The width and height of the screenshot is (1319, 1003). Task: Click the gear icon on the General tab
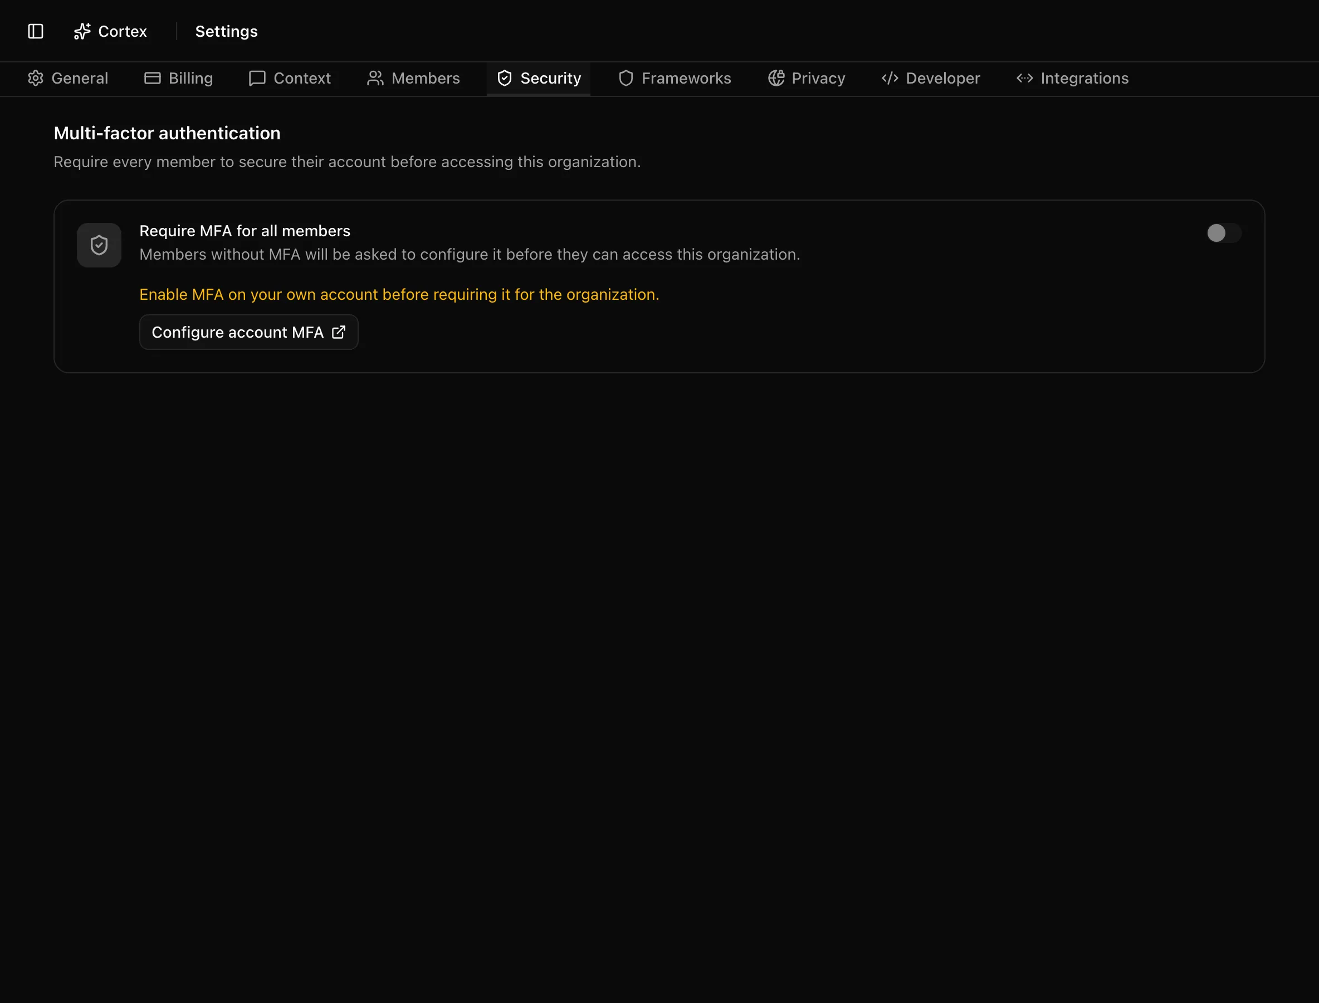[x=36, y=78]
